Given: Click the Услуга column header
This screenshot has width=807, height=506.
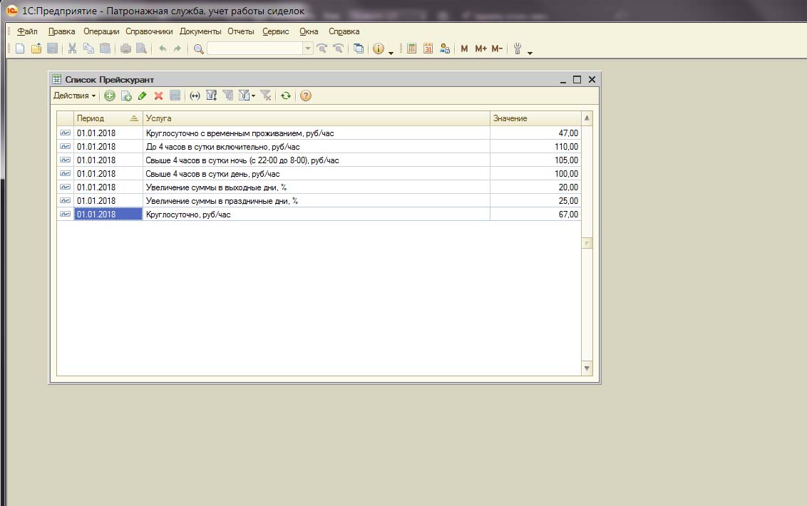Looking at the screenshot, I should pyautogui.click(x=316, y=118).
